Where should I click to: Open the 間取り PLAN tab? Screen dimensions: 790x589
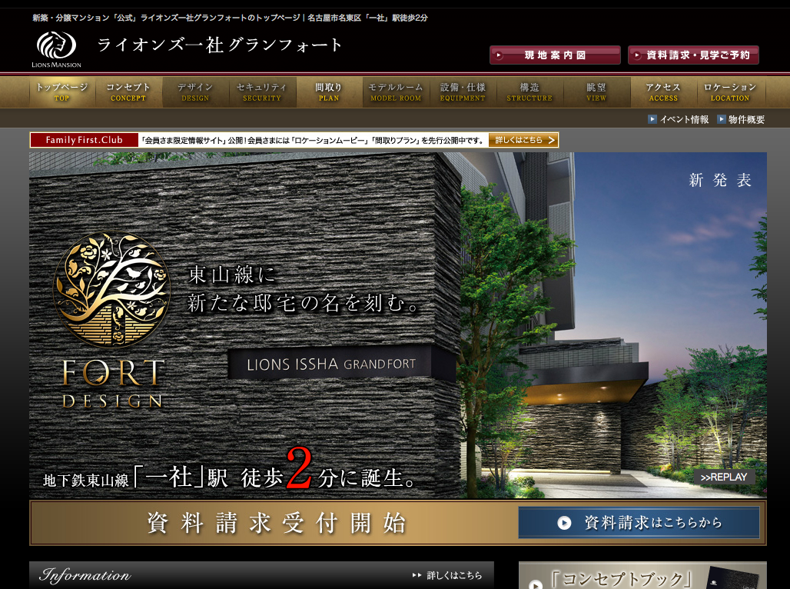(x=329, y=92)
